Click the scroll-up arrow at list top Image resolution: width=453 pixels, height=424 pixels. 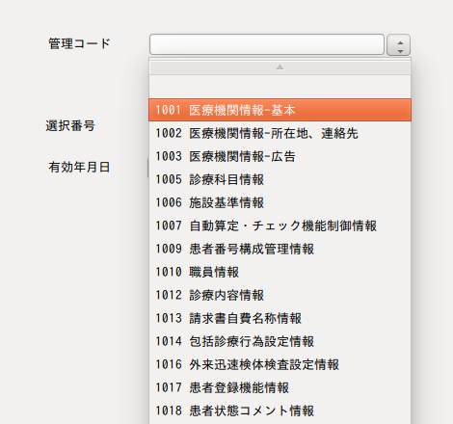pos(280,67)
